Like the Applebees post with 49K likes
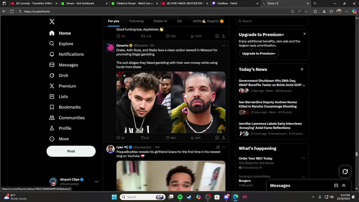Viewport: 359px width, 202px height. pos(168,36)
